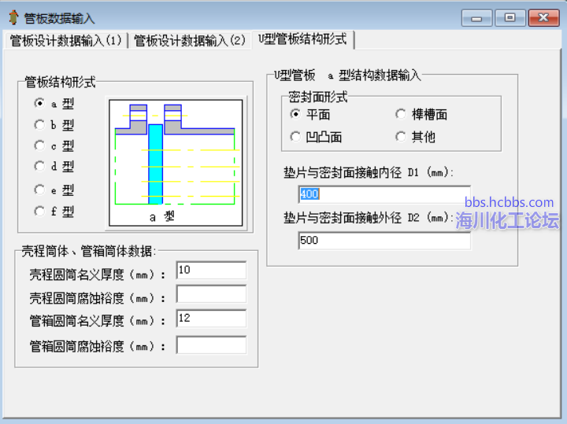
Task: Switch to 管板设计数据输入(1) tab
Action: (65, 40)
